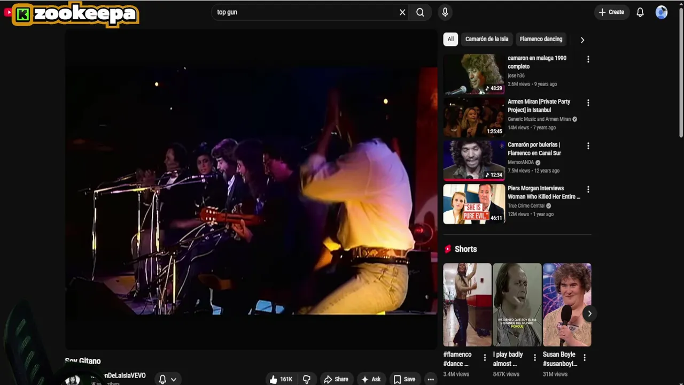The image size is (684, 385).
Task: Open options for Susan Boyle short
Action: 585,358
